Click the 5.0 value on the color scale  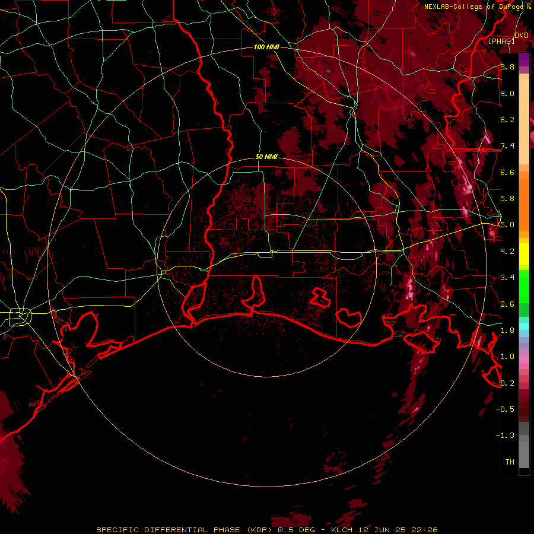pyautogui.click(x=507, y=225)
